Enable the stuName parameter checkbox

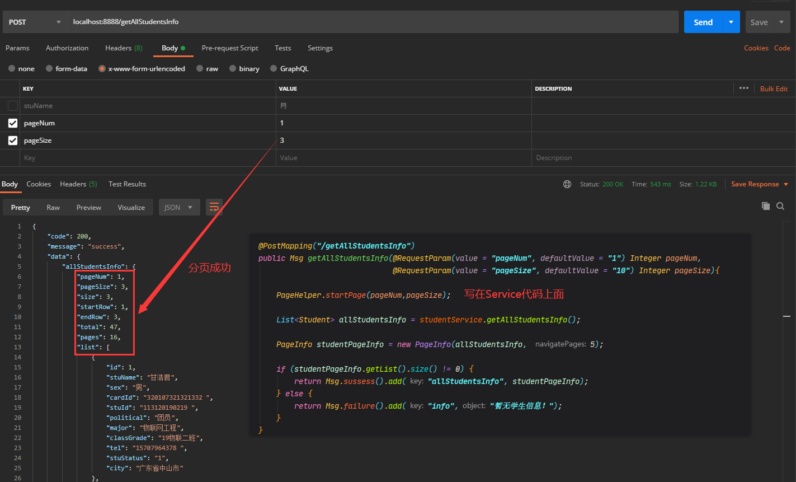13,105
